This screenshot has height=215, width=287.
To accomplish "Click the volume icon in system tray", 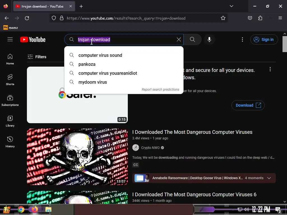I will point(246,209).
